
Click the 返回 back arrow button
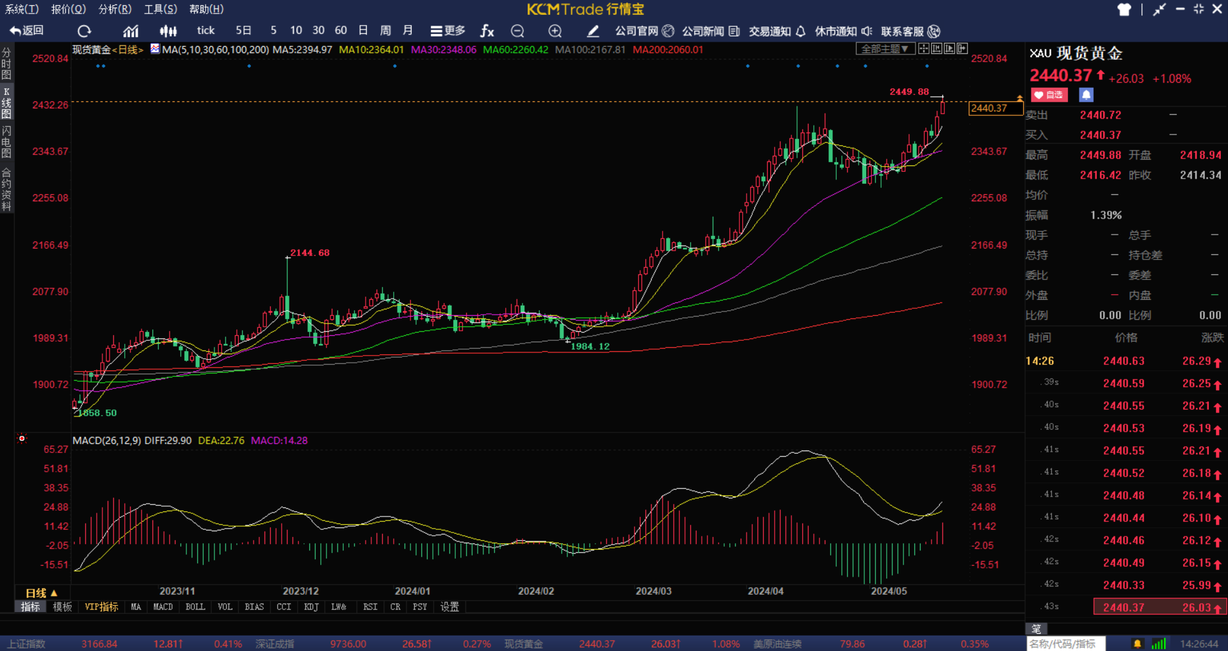26,31
